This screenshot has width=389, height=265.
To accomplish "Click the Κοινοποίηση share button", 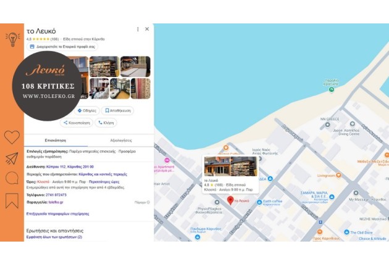I will (77, 123).
